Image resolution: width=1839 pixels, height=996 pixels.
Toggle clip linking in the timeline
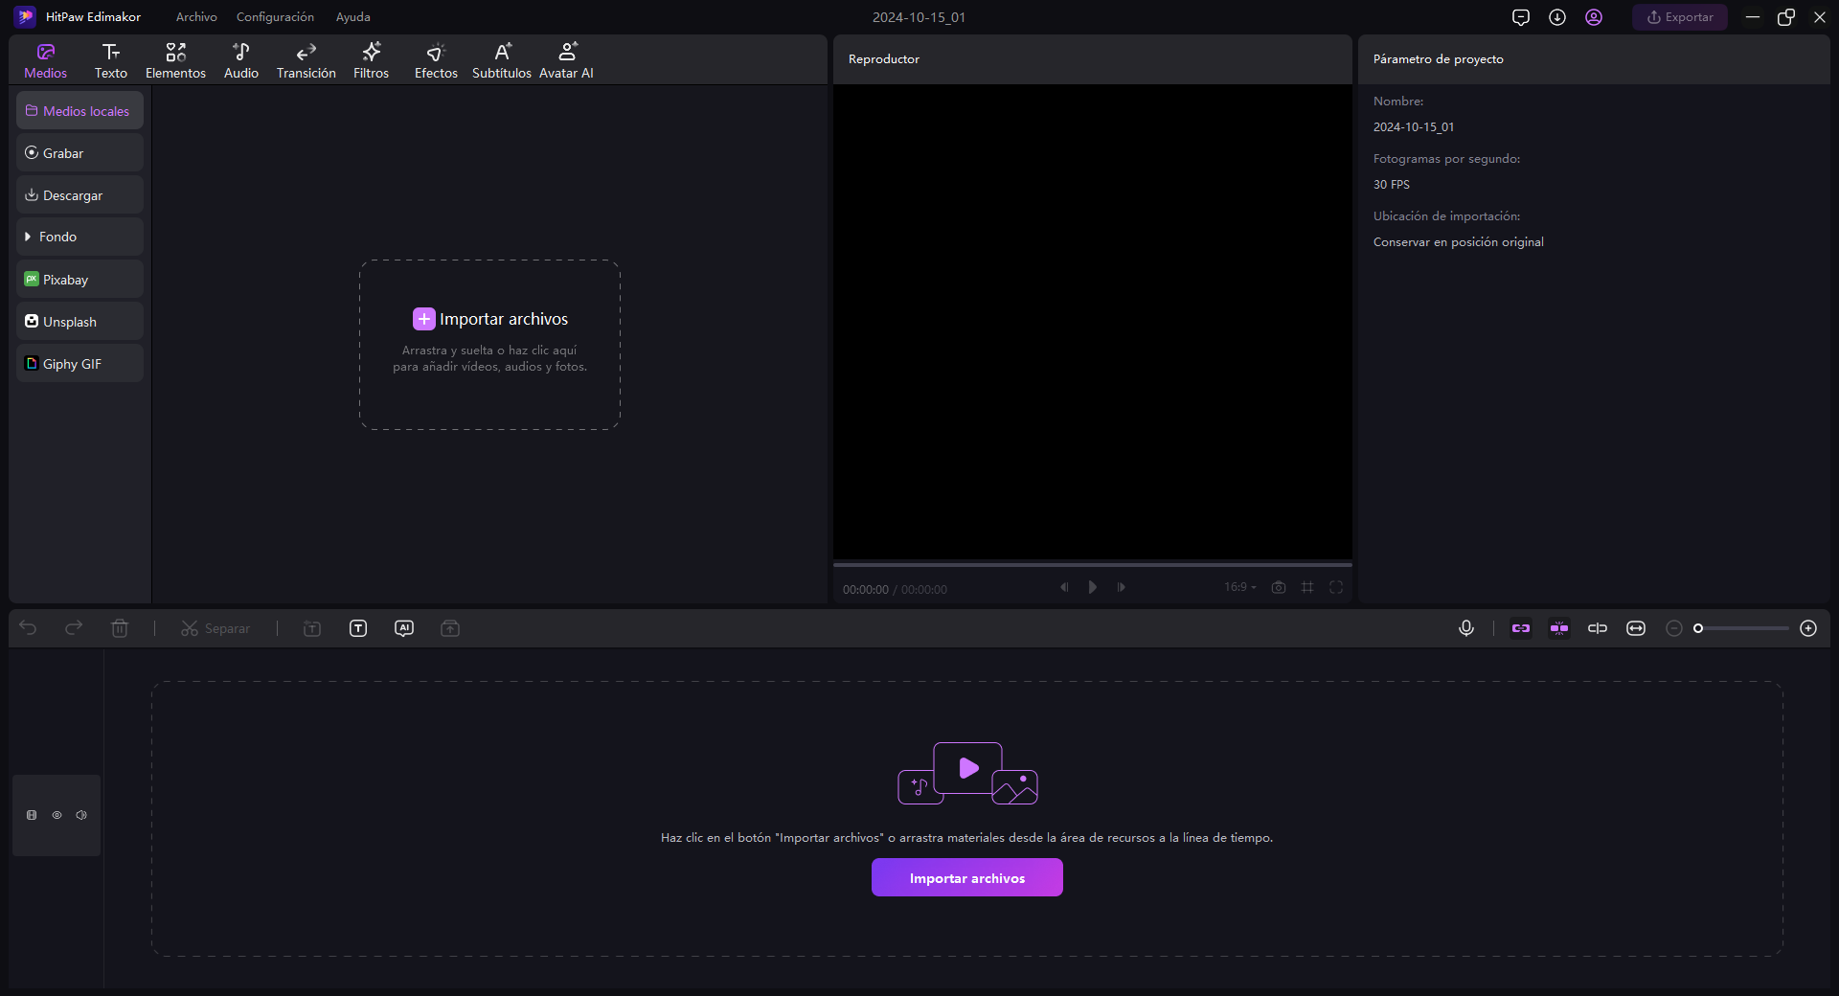[x=1520, y=628]
